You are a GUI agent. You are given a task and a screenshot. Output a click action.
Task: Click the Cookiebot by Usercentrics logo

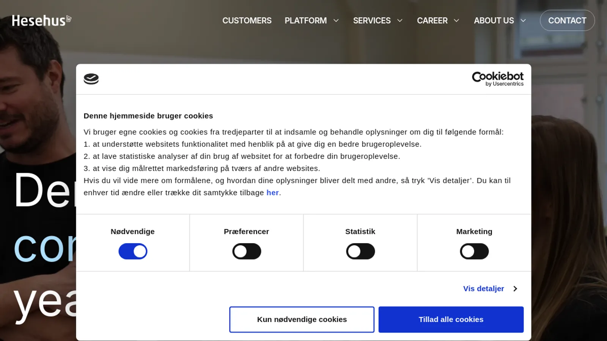(497, 79)
